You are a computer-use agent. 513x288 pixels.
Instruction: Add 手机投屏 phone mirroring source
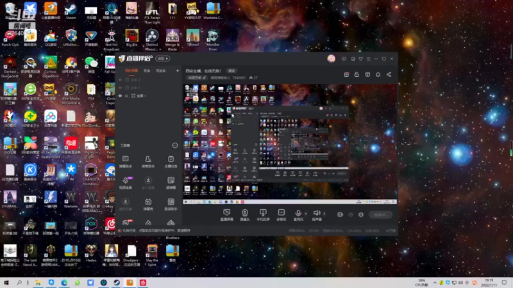point(263,215)
